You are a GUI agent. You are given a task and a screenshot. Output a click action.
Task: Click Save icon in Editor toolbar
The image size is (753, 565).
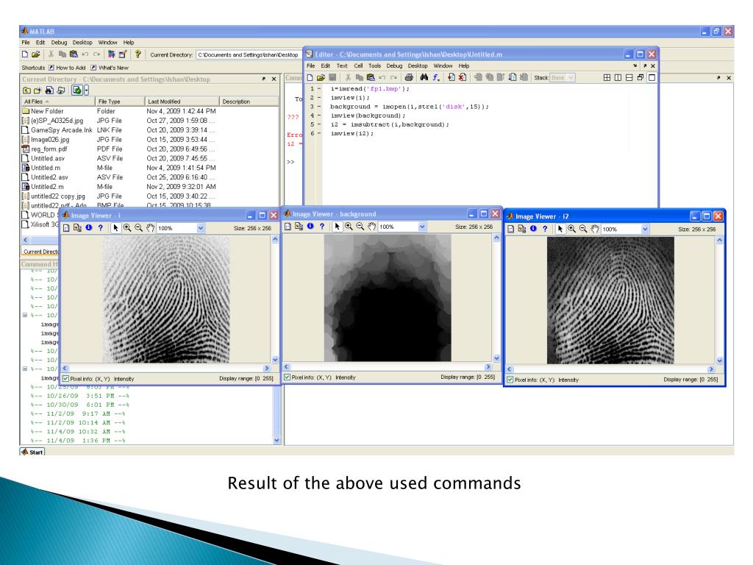coord(332,77)
